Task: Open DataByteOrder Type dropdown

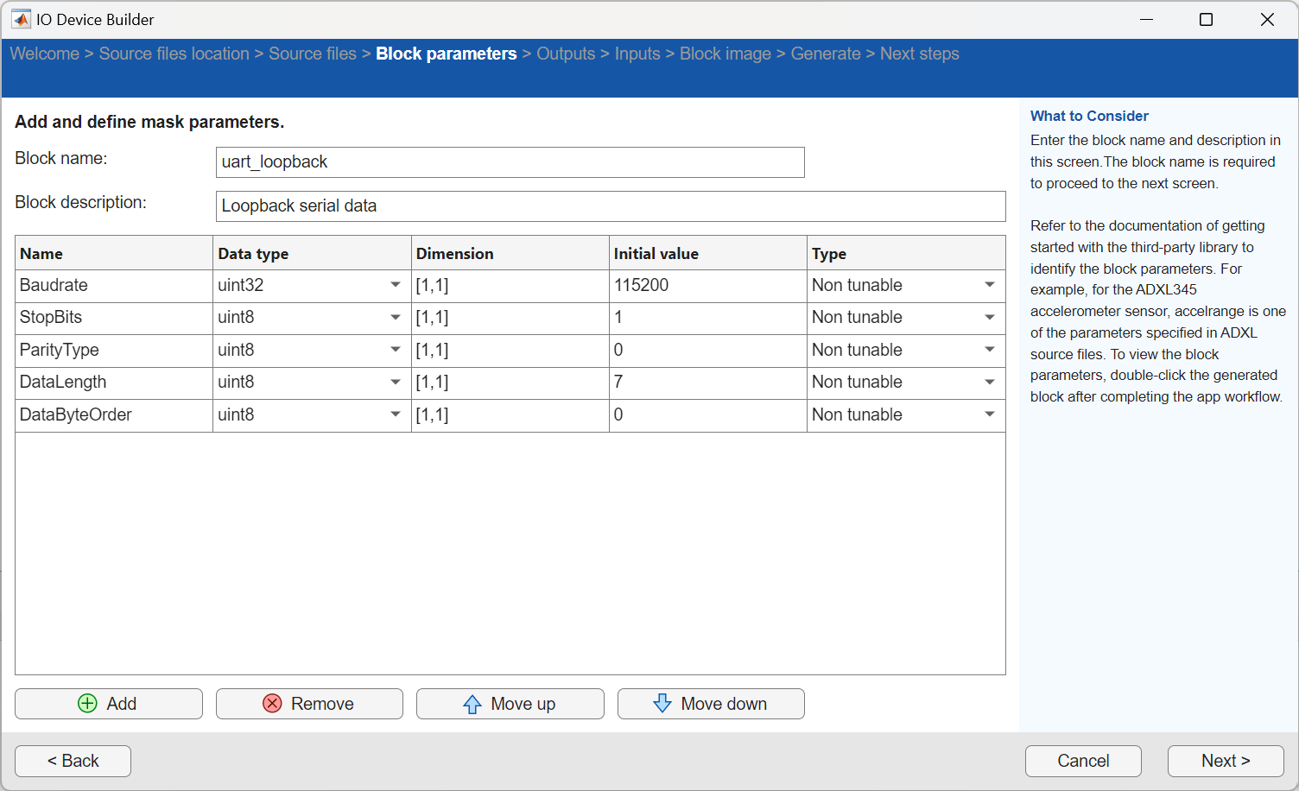Action: point(989,414)
